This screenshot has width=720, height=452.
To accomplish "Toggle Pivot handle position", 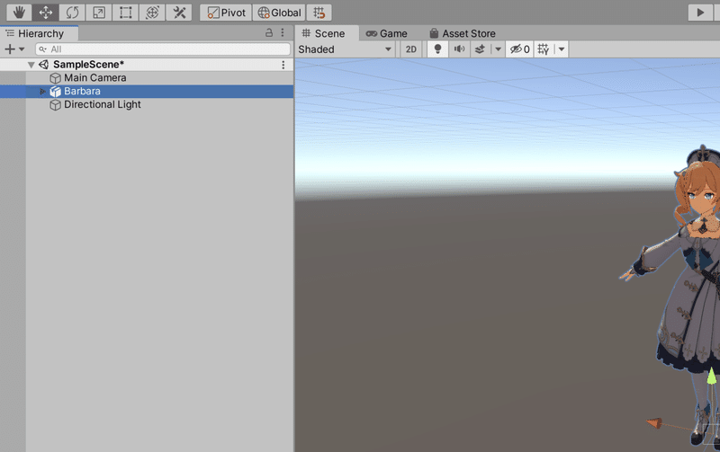I will click(226, 13).
